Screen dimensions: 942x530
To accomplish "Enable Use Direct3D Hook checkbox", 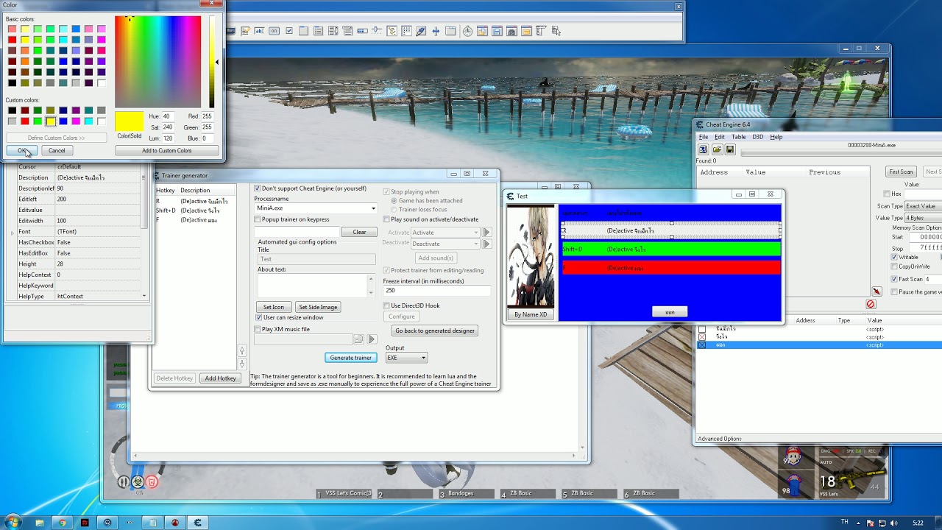I will tap(386, 305).
